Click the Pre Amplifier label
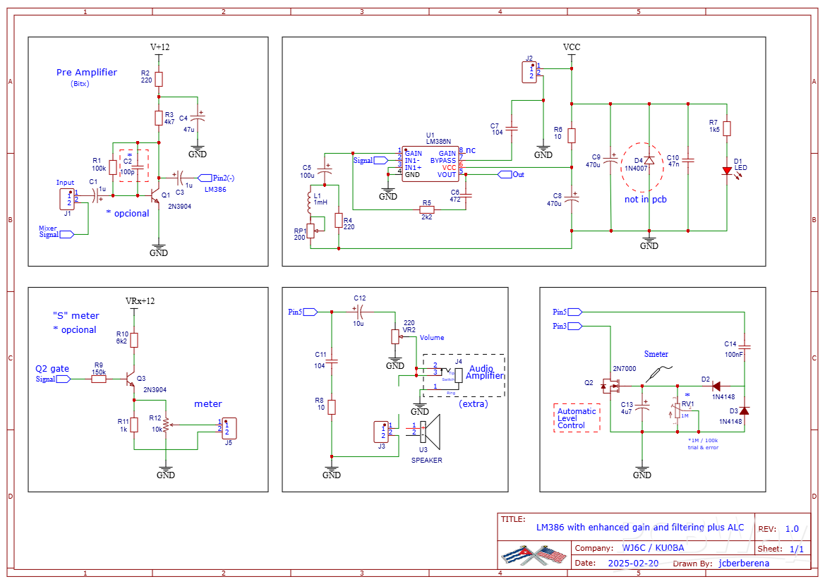 [86, 72]
